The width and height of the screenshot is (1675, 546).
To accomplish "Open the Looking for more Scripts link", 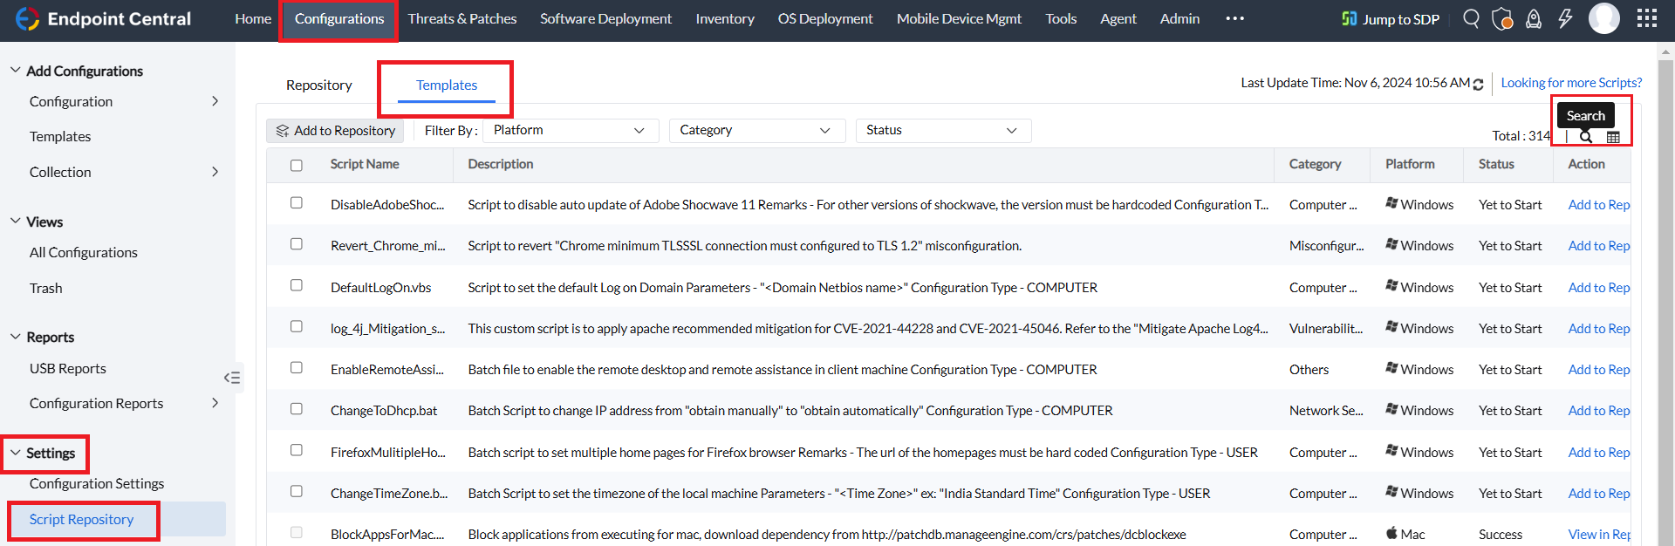I will point(1571,83).
